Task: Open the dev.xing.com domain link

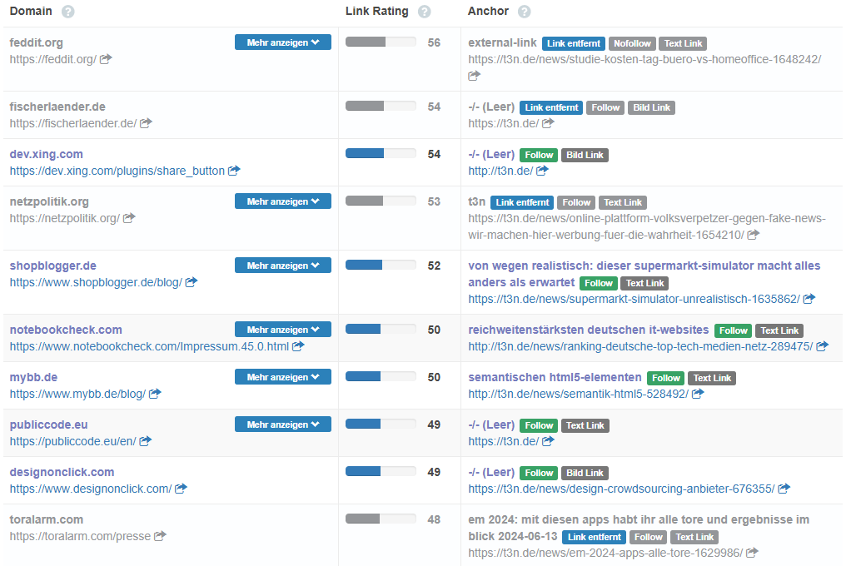Action: 47,154
